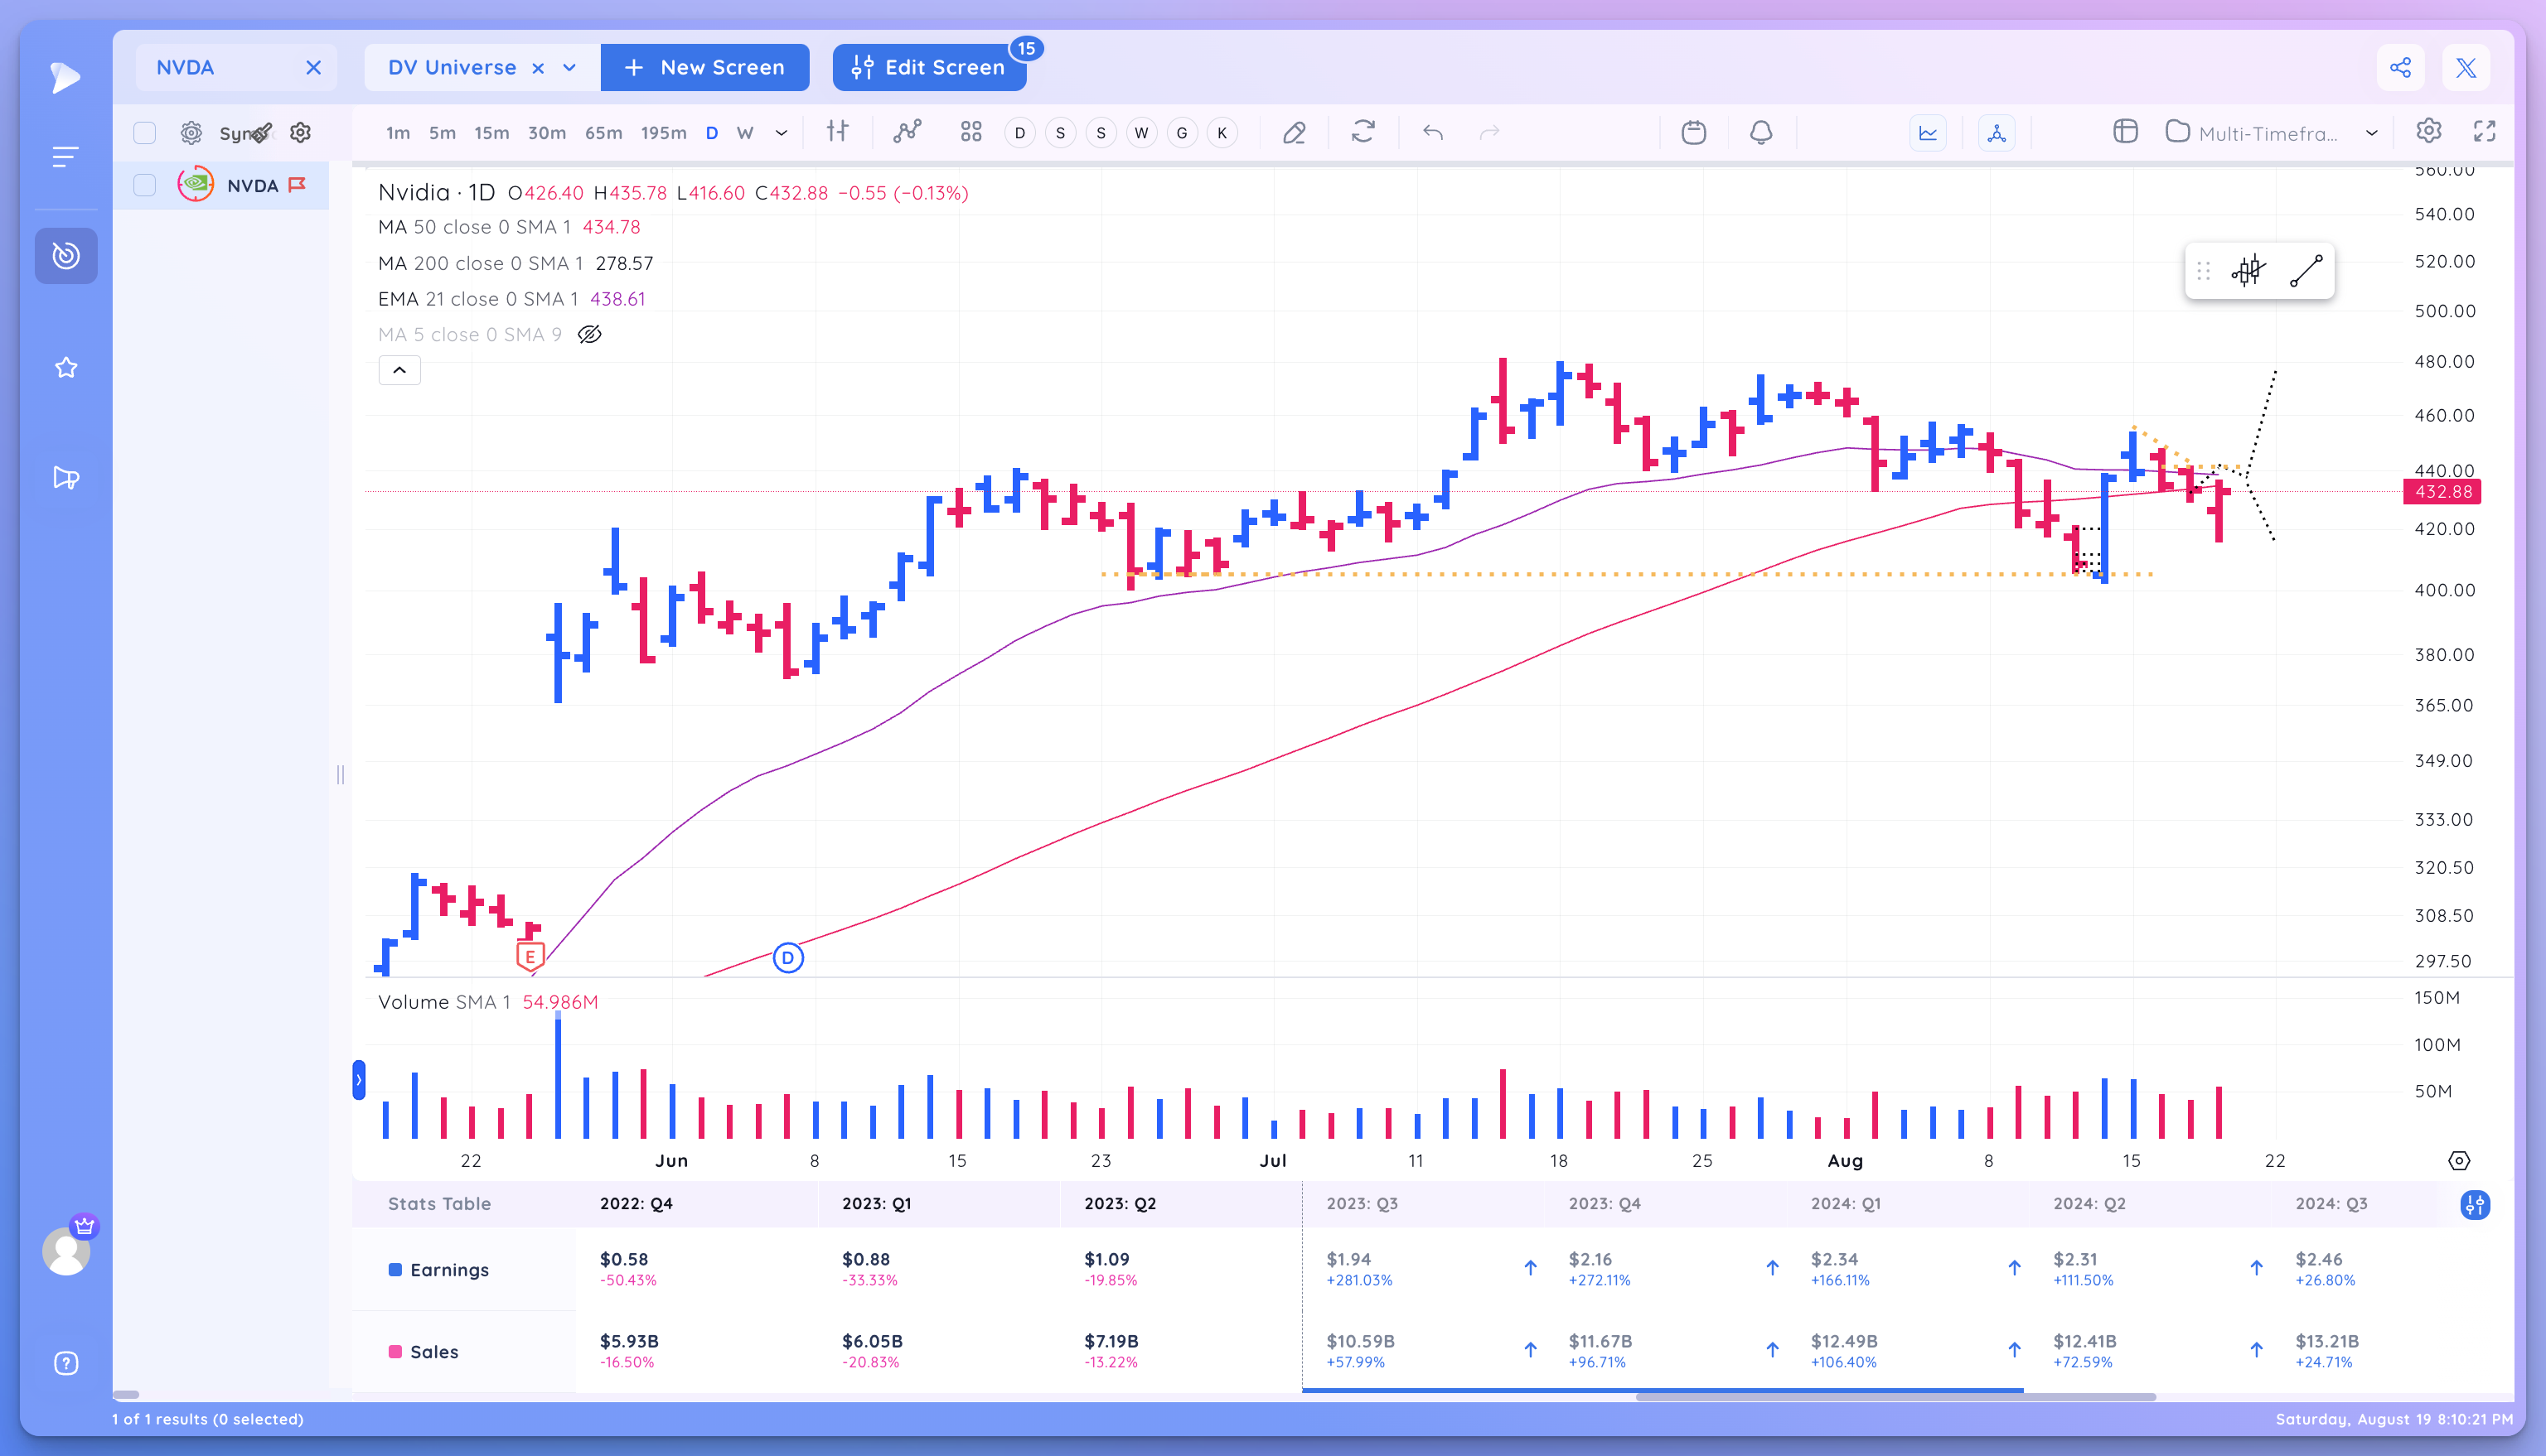Collapse the indicator legend chevron

[x=399, y=371]
